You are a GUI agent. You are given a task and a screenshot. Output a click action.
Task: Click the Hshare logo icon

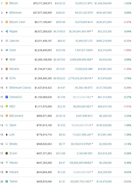(x=7, y=172)
